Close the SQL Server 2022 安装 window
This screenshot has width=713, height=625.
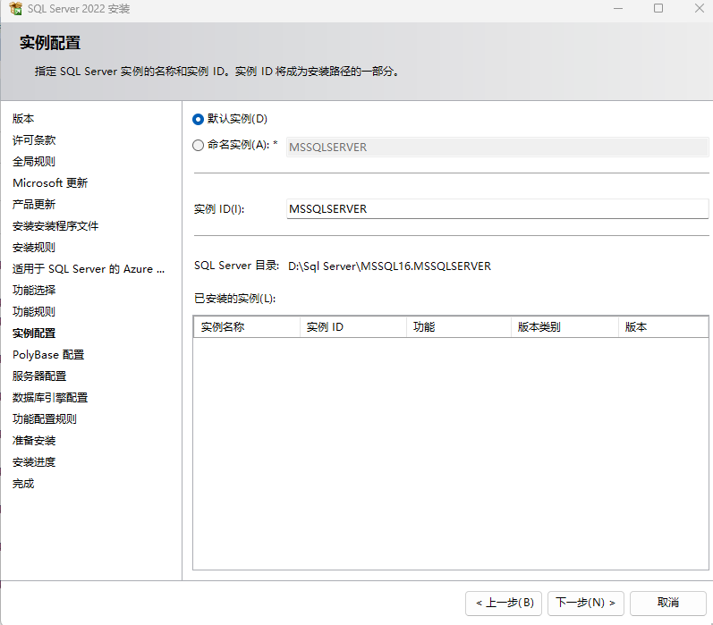pos(700,9)
